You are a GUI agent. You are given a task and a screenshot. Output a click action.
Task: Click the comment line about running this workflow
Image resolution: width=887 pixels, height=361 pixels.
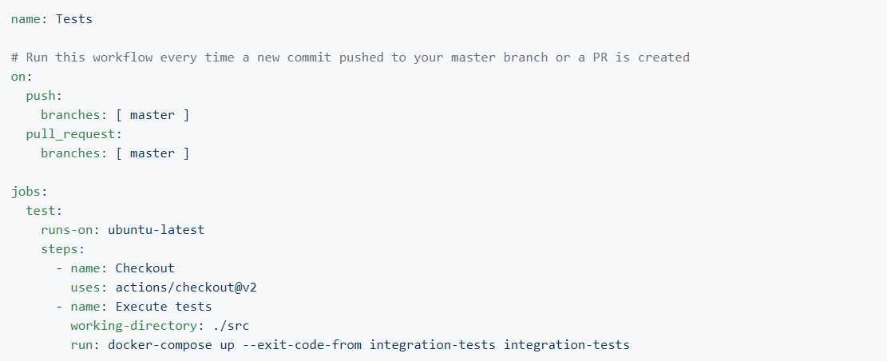click(350, 58)
